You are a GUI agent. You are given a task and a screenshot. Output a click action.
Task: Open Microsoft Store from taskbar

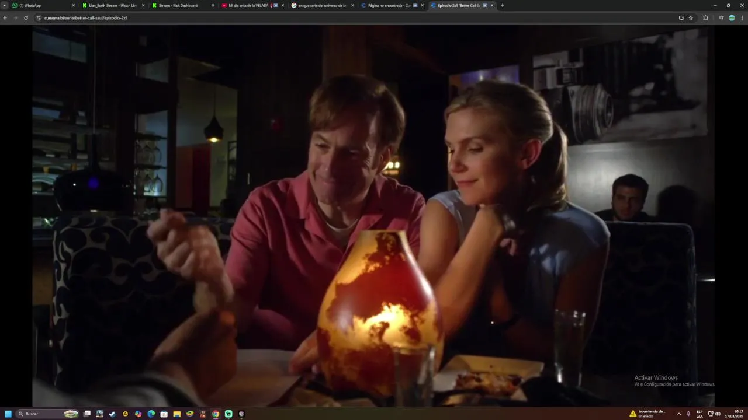(x=164, y=414)
